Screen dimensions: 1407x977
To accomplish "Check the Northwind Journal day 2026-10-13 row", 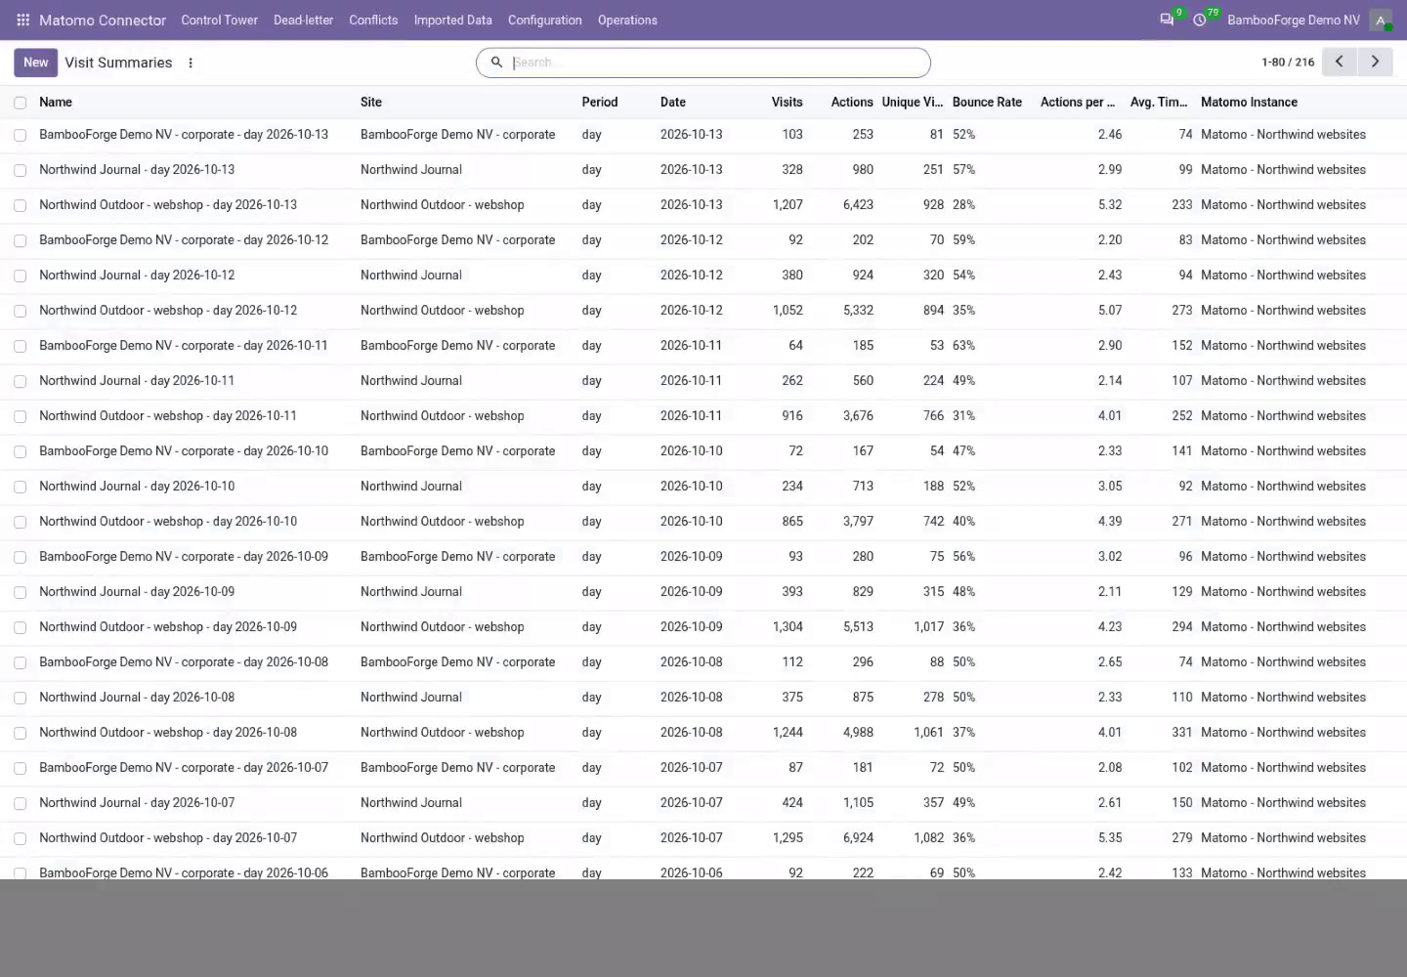I will (20, 170).
